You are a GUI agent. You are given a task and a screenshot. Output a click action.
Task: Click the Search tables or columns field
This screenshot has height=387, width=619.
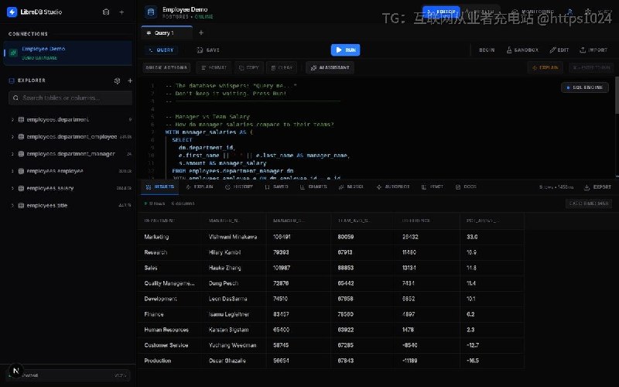[x=70, y=98]
